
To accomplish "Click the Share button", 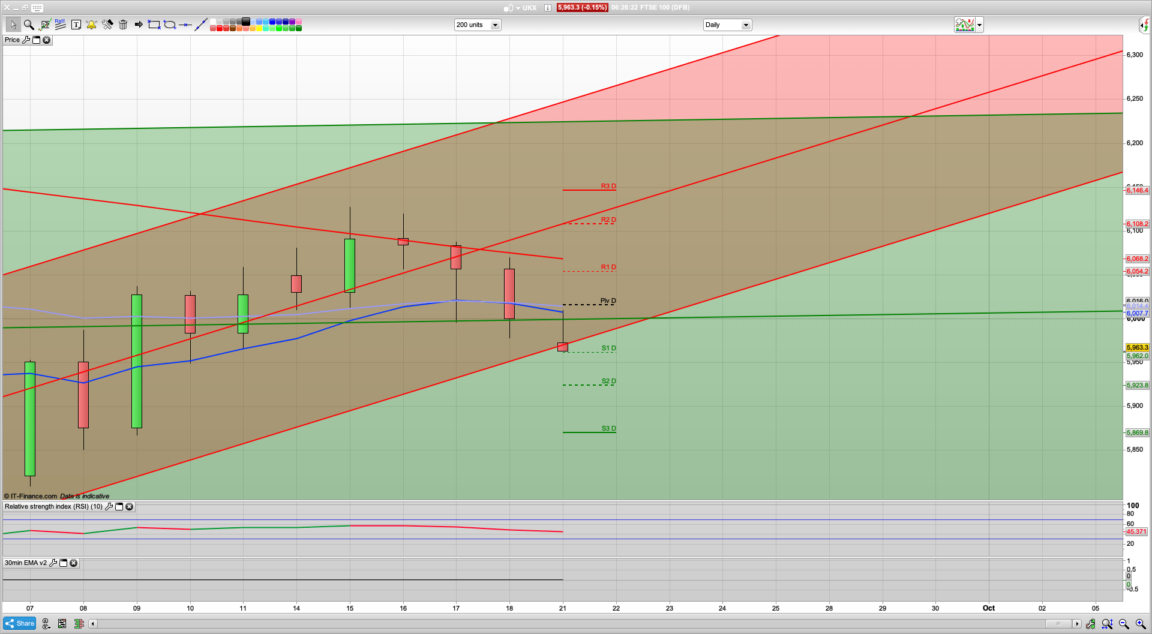I will click(x=19, y=623).
